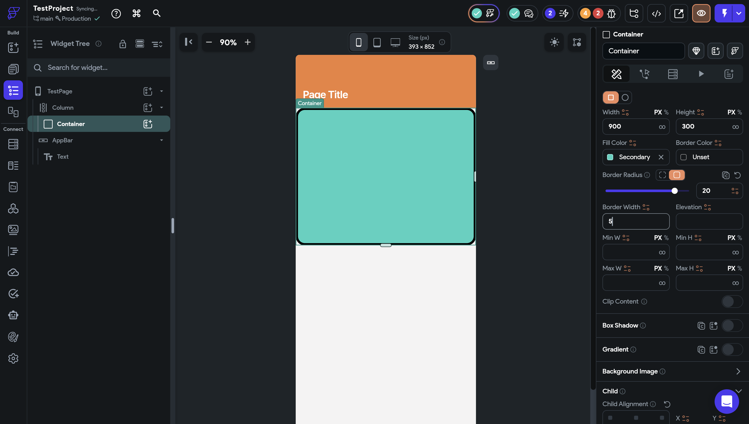Turn on the Box Shadow switch

732,326
